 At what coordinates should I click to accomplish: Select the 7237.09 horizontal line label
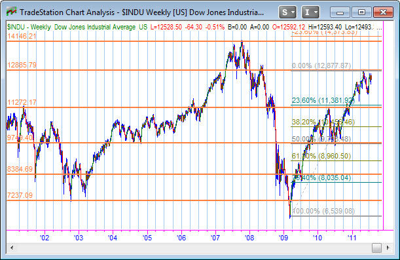(20, 195)
